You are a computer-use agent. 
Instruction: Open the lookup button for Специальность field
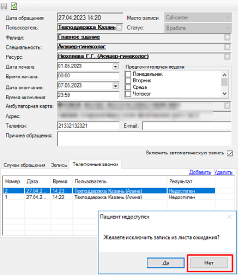tap(227, 47)
